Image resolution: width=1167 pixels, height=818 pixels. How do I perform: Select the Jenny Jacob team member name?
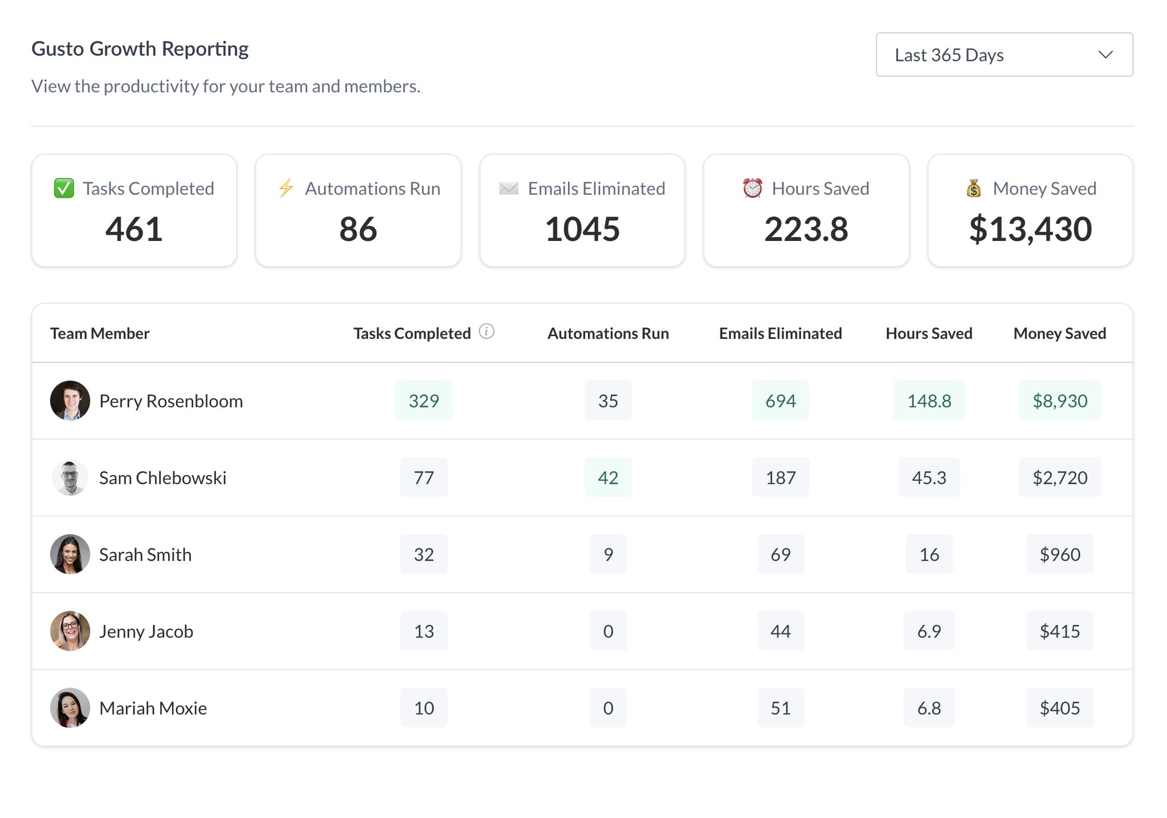point(146,631)
